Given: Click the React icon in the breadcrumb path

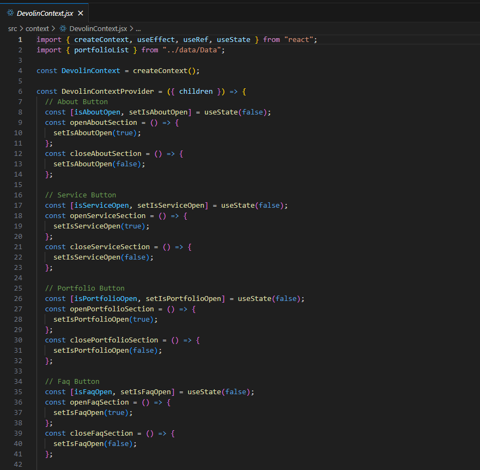Looking at the screenshot, I should (x=63, y=28).
